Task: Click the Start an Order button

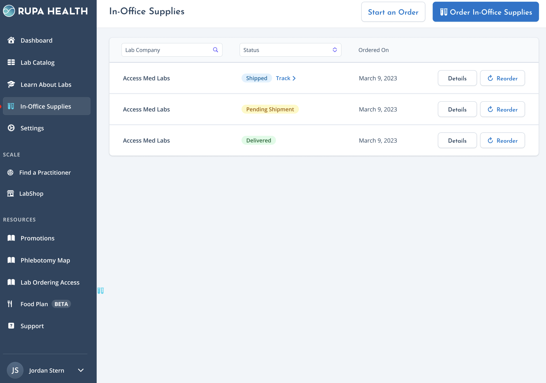Action: click(393, 12)
